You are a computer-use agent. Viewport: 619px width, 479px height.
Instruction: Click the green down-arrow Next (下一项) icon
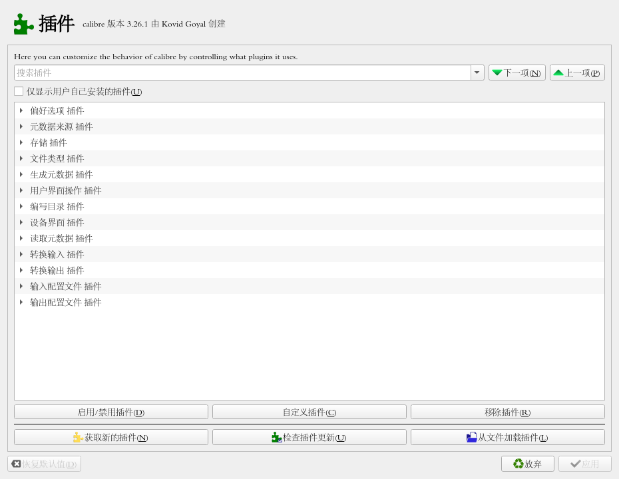point(497,73)
